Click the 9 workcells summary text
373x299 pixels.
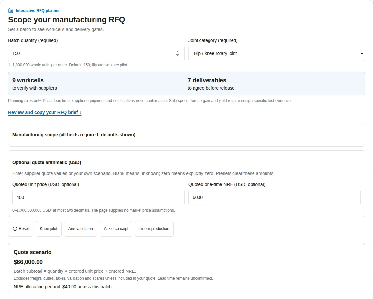tap(28, 80)
